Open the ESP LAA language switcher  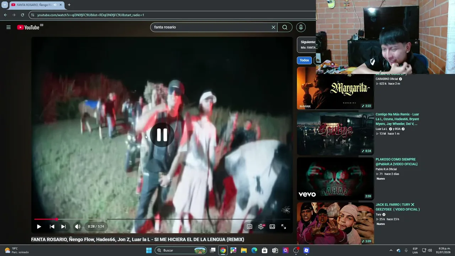click(x=415, y=250)
